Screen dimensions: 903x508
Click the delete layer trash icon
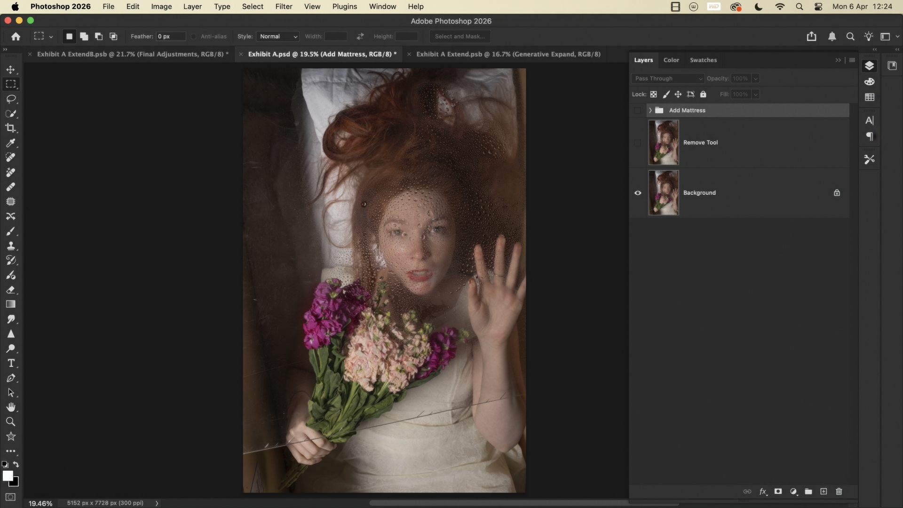pyautogui.click(x=839, y=492)
